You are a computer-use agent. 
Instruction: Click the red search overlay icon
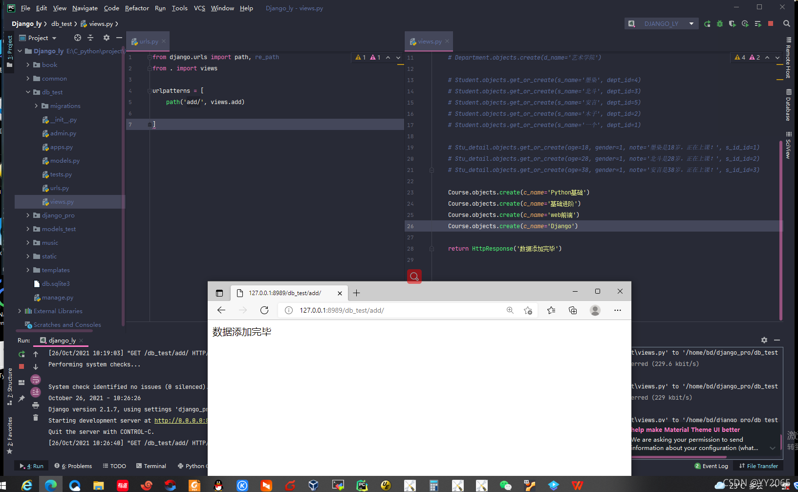414,277
